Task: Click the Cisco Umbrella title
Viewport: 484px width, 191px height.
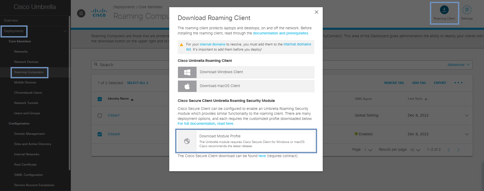Action: (35, 7)
